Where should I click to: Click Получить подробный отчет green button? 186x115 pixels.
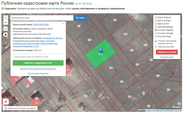[38, 63]
